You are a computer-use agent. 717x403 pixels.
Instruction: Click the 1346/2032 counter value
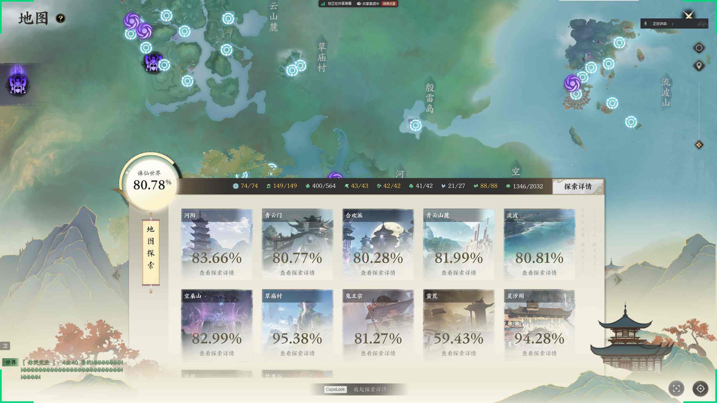point(528,186)
